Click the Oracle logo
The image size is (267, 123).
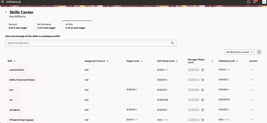(14, 2)
